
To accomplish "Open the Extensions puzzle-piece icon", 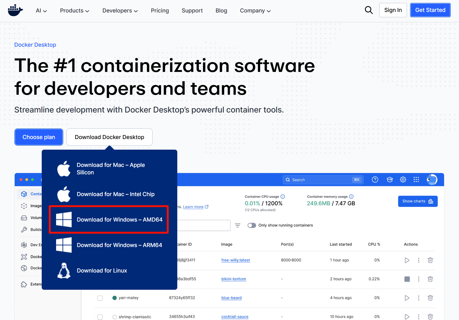I will pos(24,284).
